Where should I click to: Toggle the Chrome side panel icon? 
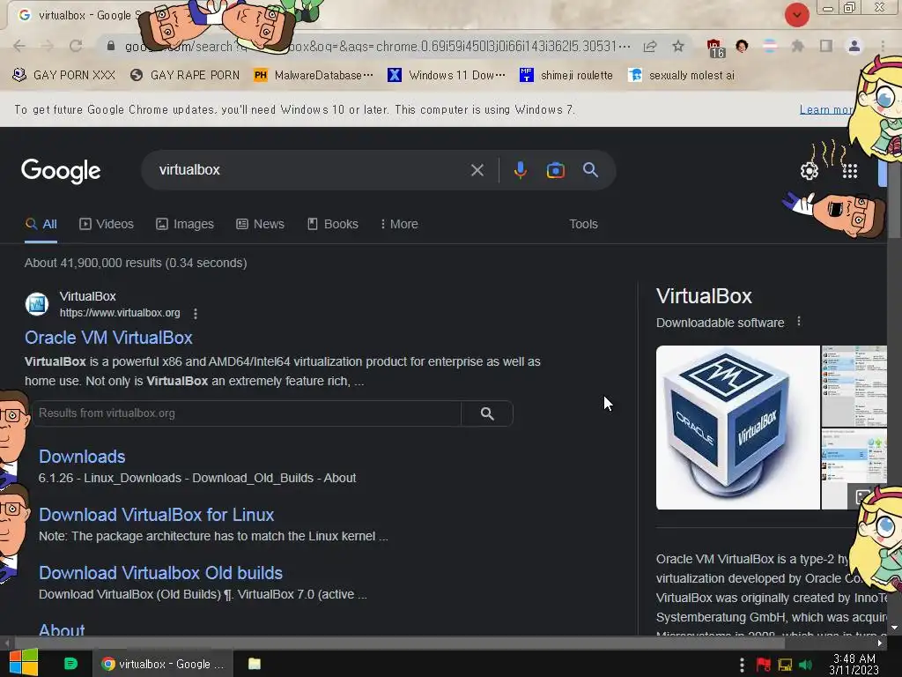pyautogui.click(x=826, y=46)
